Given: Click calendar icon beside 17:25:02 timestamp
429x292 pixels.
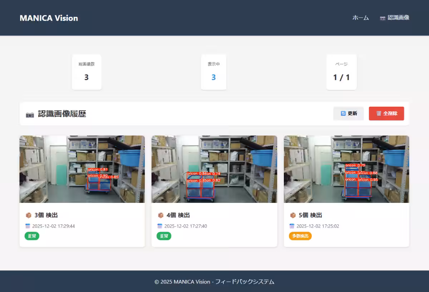Looking at the screenshot, I should tap(292, 226).
